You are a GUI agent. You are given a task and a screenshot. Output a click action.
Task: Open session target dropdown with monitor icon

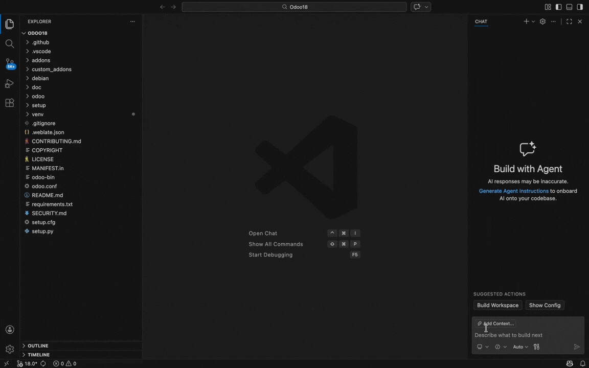(483, 347)
